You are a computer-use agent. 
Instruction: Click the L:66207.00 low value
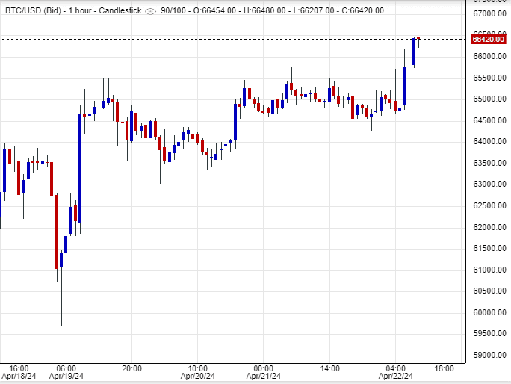329,10
